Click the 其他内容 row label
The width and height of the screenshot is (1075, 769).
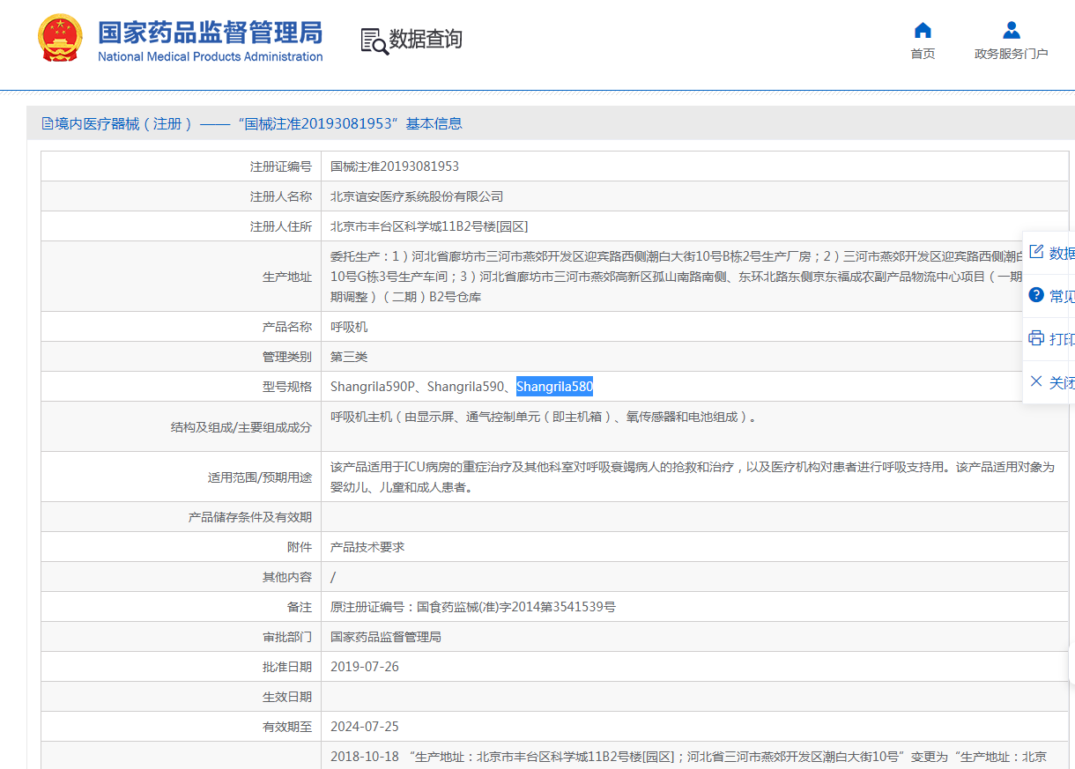287,577
